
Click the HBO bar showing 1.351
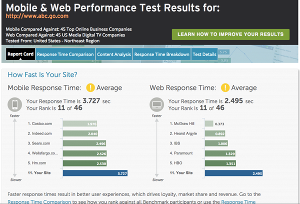pyautogui.click(x=220, y=163)
